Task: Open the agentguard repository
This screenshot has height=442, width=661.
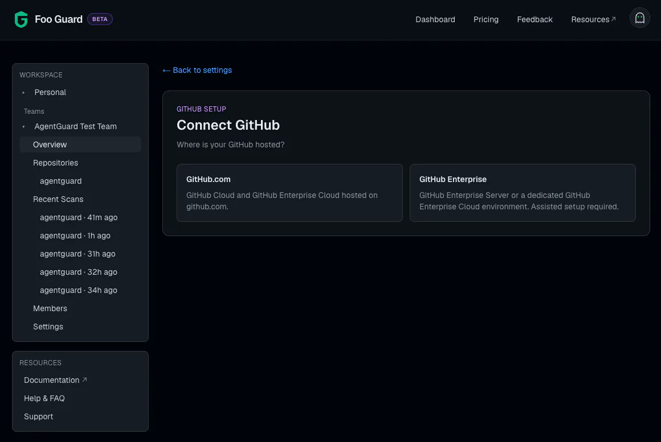Action: point(61,181)
